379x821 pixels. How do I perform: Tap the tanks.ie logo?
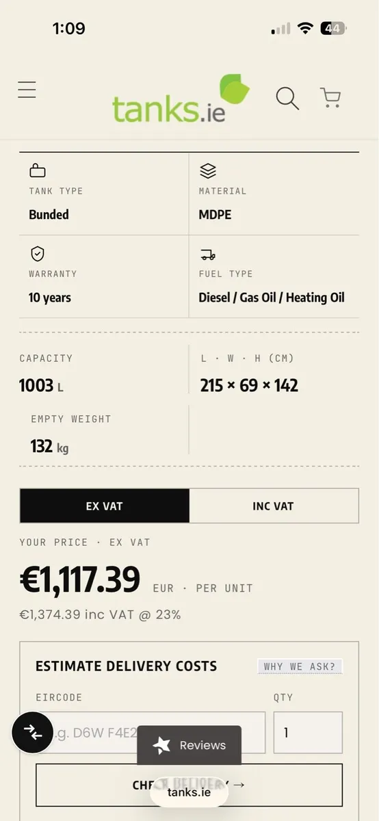(x=181, y=99)
